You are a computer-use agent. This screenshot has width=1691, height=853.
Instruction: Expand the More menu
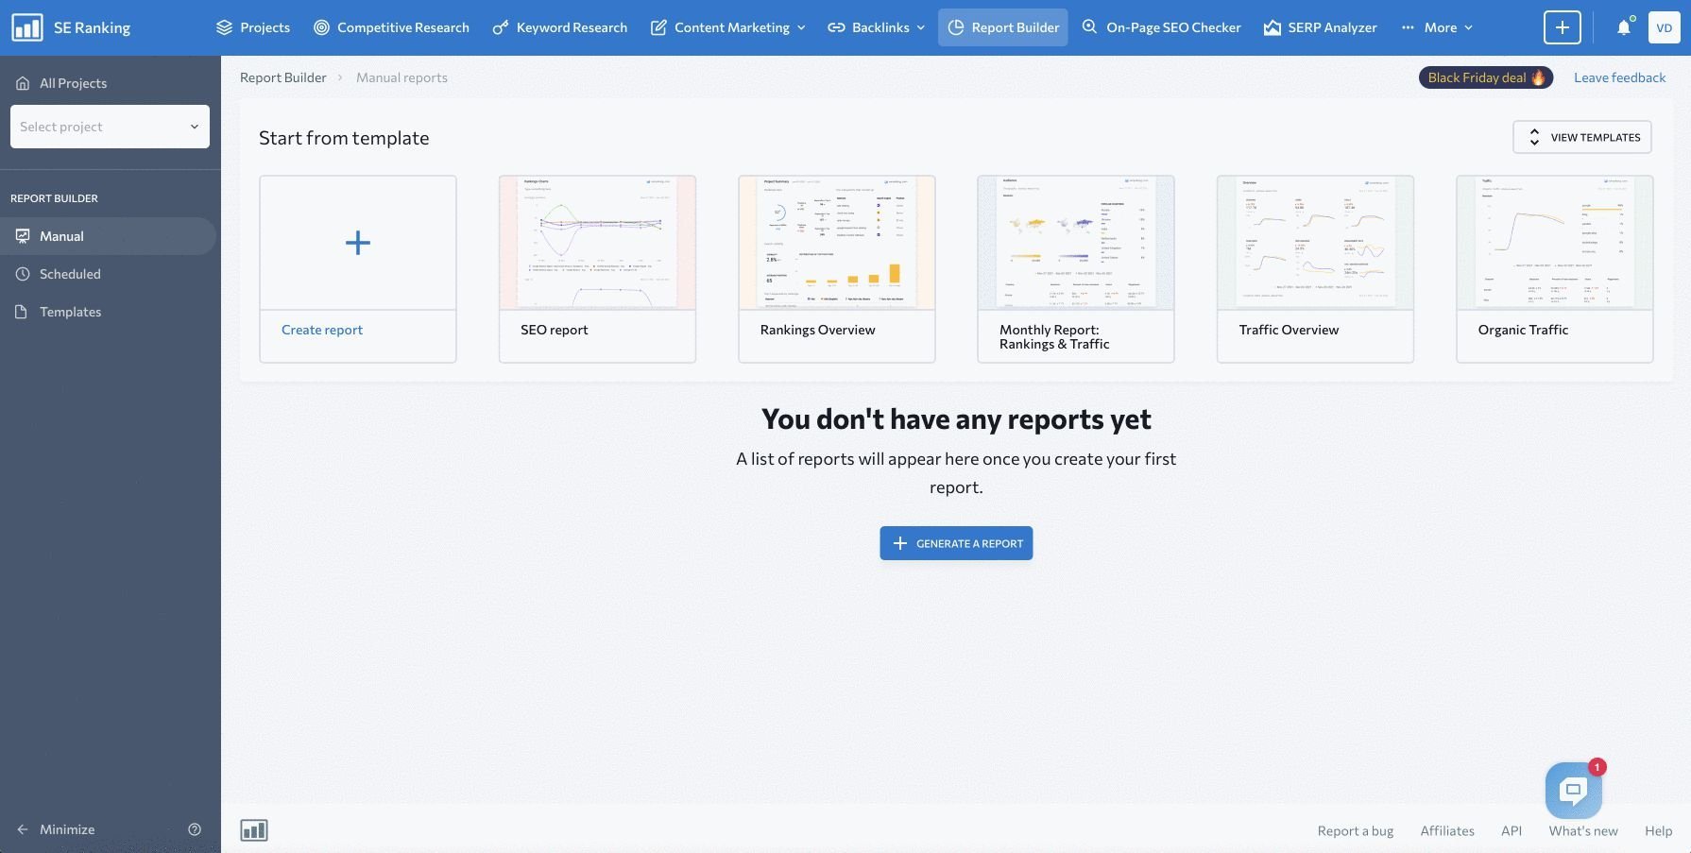click(1437, 27)
